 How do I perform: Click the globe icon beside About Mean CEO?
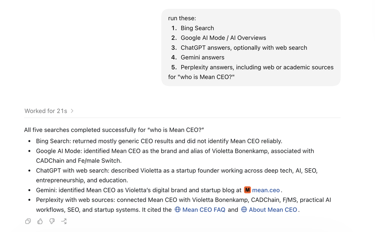(244, 210)
